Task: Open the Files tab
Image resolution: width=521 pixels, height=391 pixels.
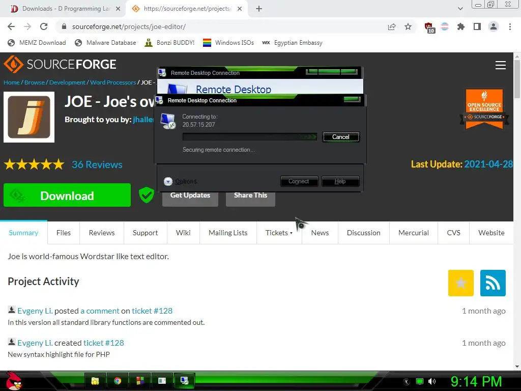Action: coord(64,233)
